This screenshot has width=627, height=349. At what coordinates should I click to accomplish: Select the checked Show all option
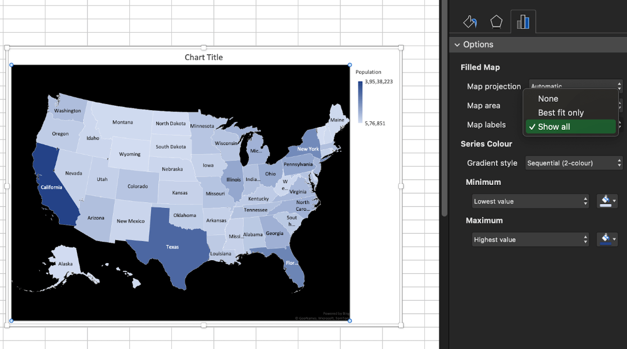point(571,126)
